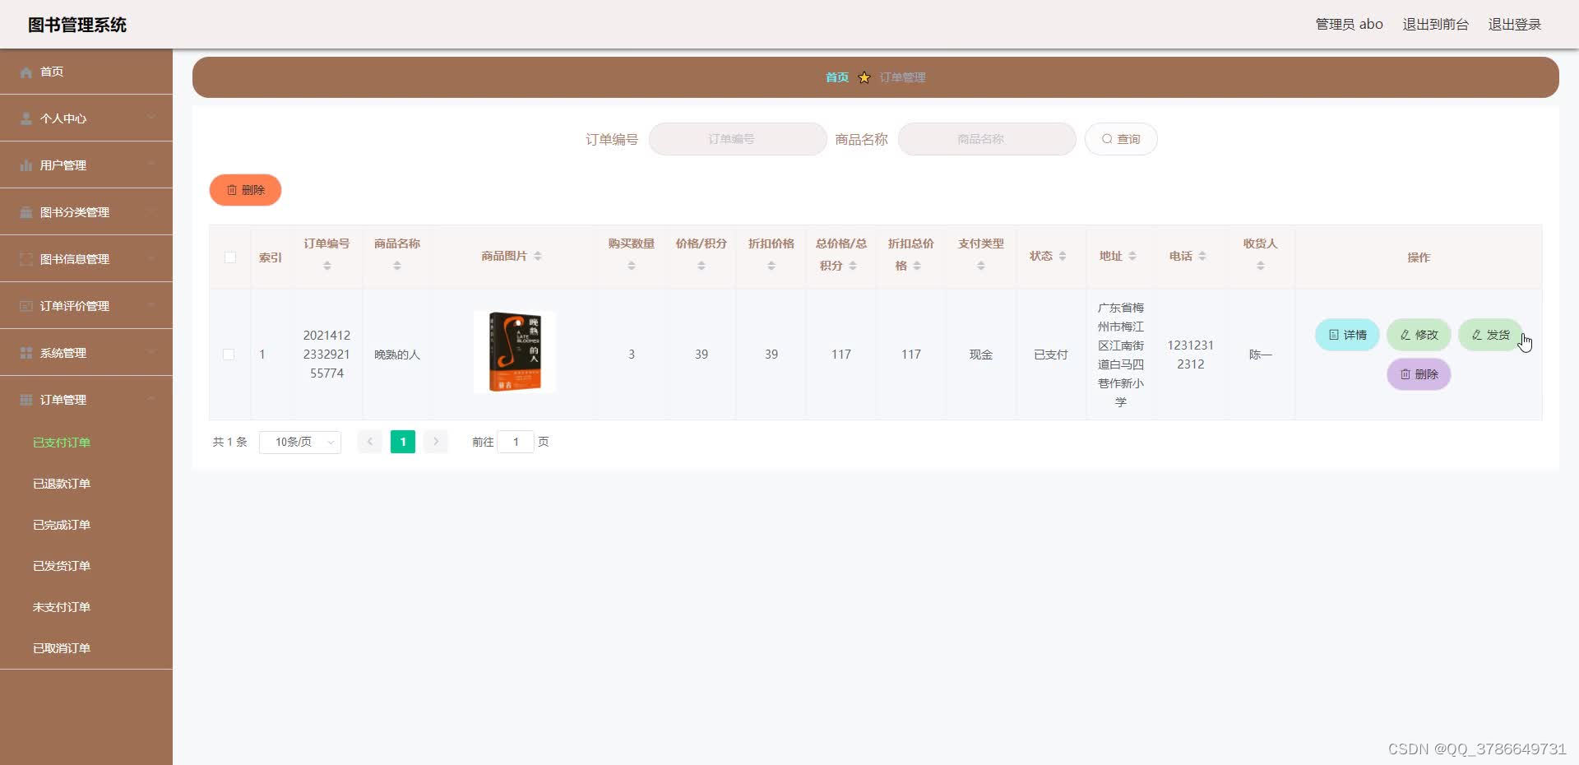The width and height of the screenshot is (1579, 765).
Task: Click the icon next to 图书信息管理
Action: (26, 259)
